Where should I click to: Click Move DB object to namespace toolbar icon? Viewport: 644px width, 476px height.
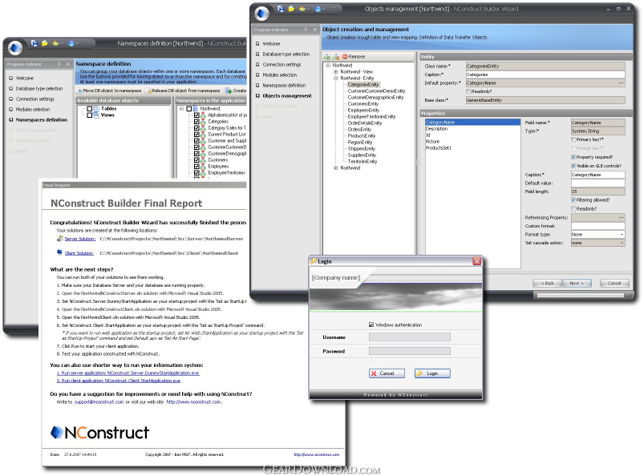79,91
